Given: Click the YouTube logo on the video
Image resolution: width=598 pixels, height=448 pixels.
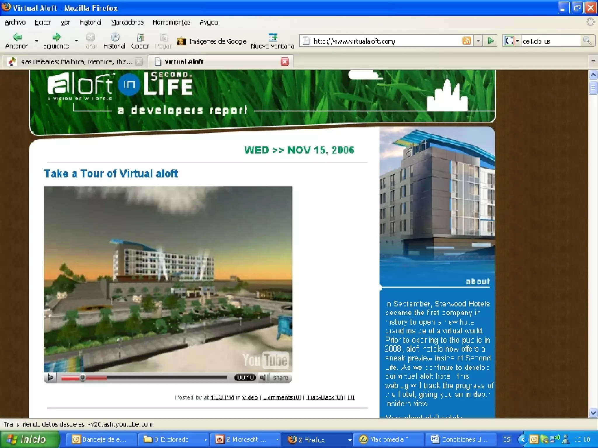Looking at the screenshot, I should (266, 360).
